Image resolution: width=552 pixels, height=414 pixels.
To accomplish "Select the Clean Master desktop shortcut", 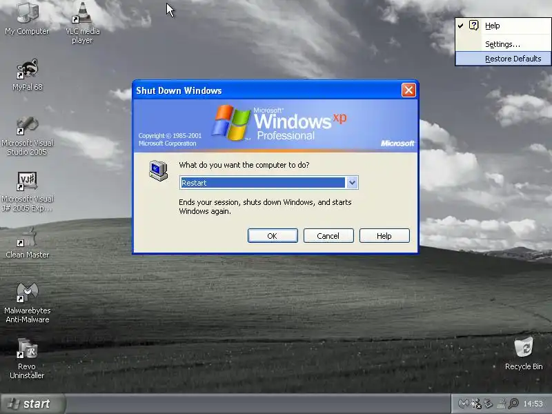I will tap(27, 243).
